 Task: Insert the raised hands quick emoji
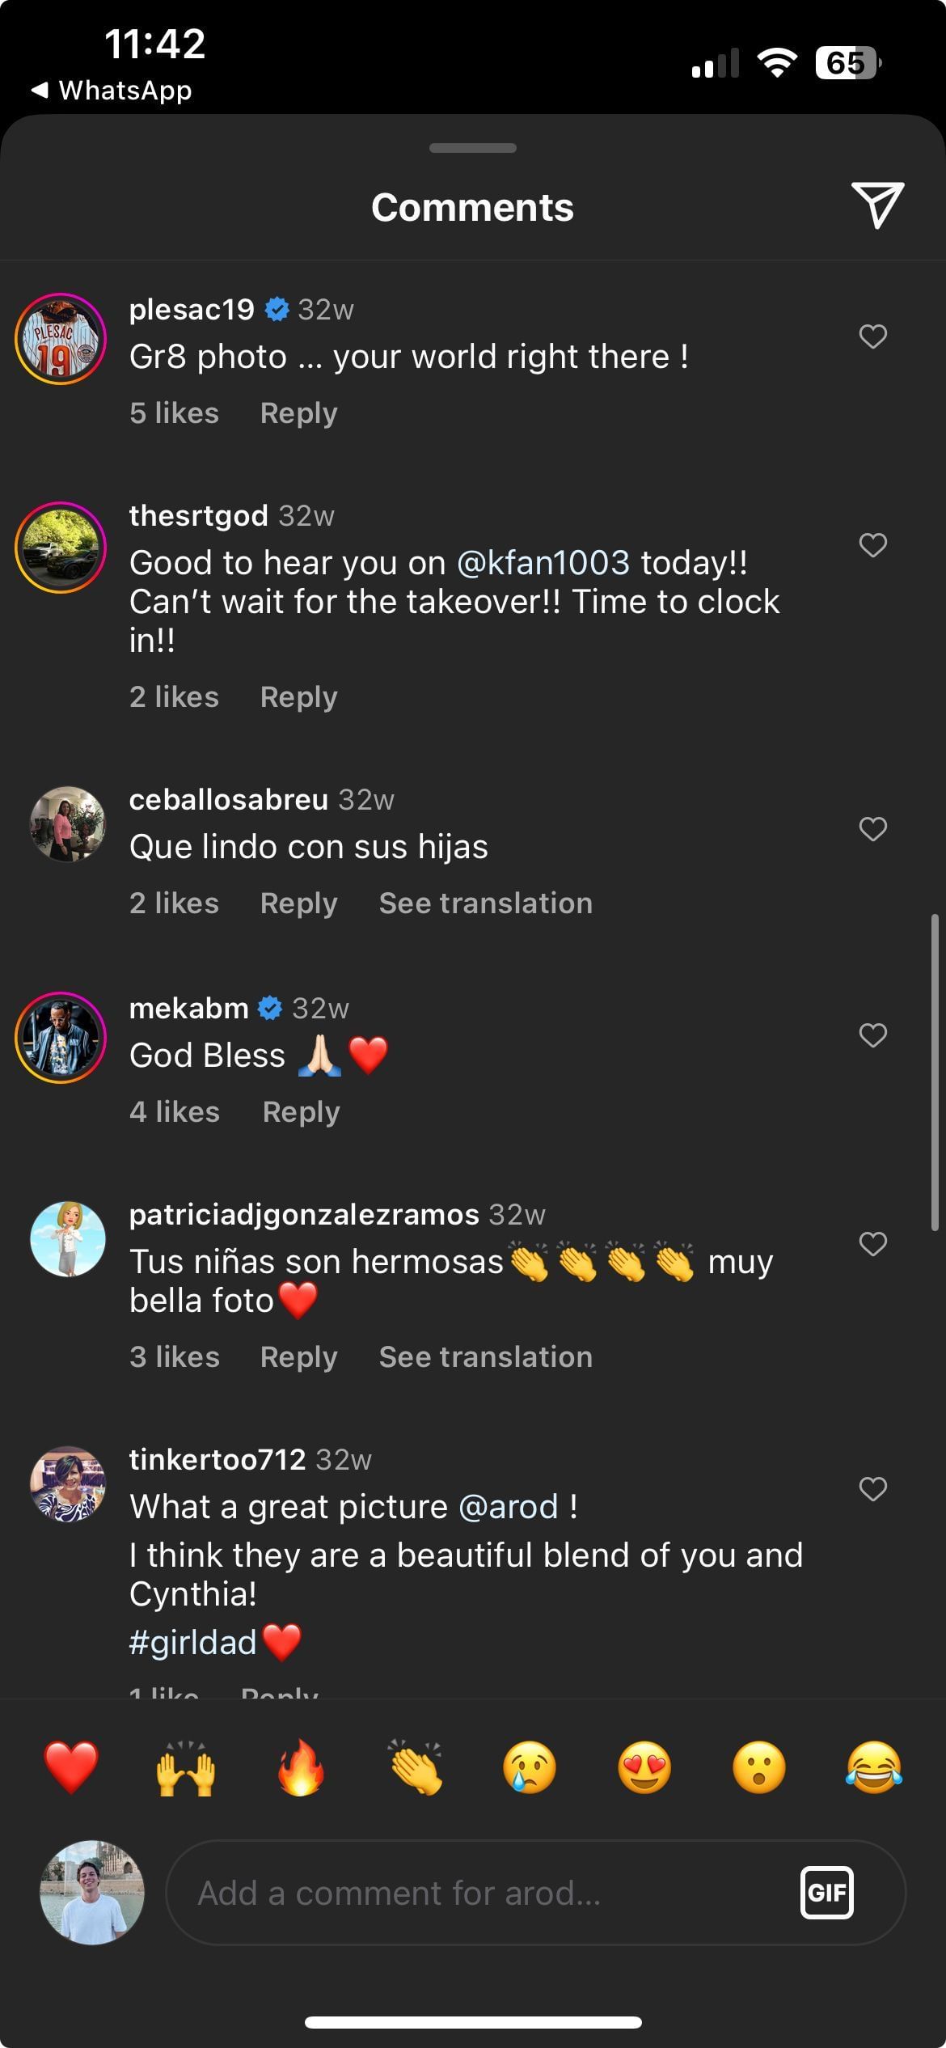[x=186, y=1767]
